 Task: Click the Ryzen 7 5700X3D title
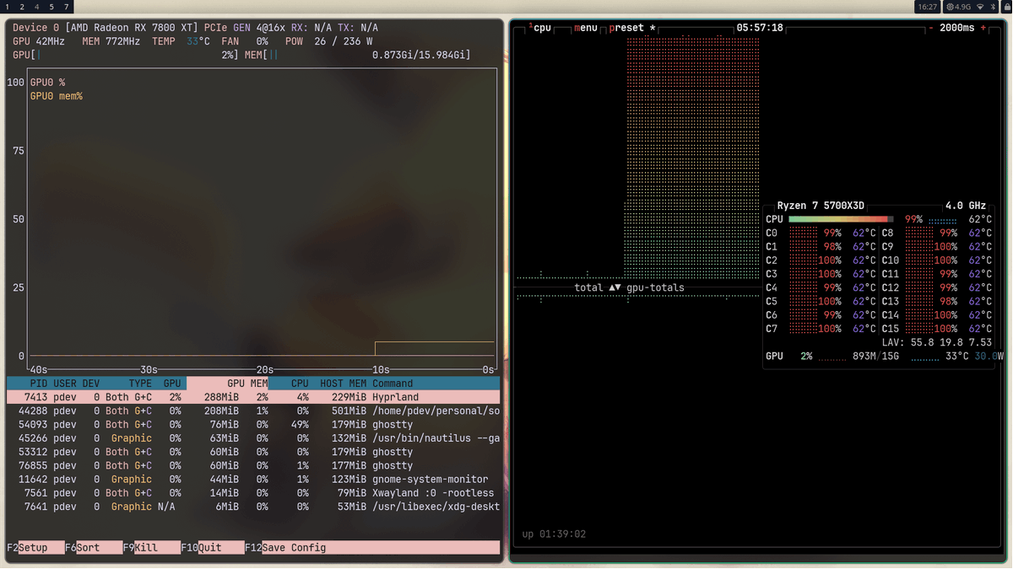point(821,206)
